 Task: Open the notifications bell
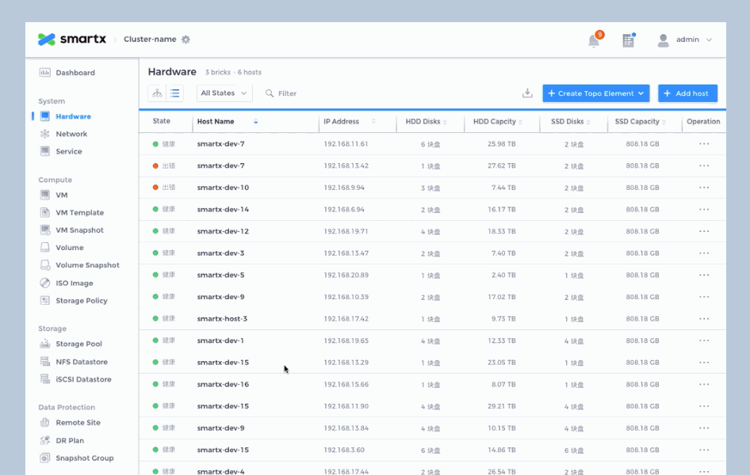594,40
